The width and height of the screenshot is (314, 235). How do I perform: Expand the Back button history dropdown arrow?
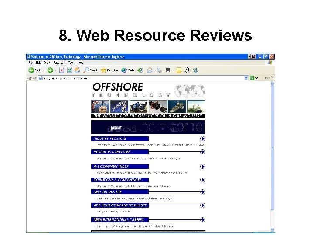(44, 70)
